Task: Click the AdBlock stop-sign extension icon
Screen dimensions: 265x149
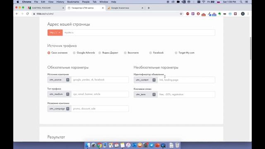Action: coord(188,14)
